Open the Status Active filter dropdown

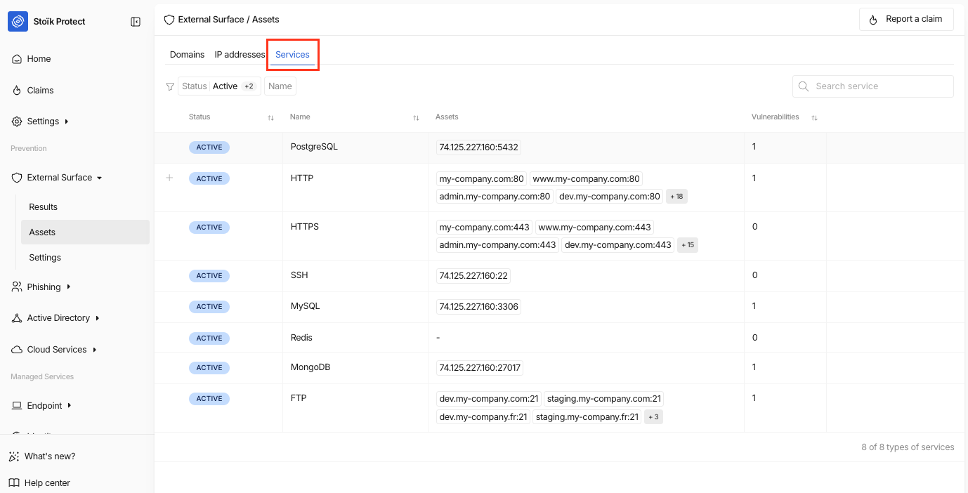click(219, 86)
